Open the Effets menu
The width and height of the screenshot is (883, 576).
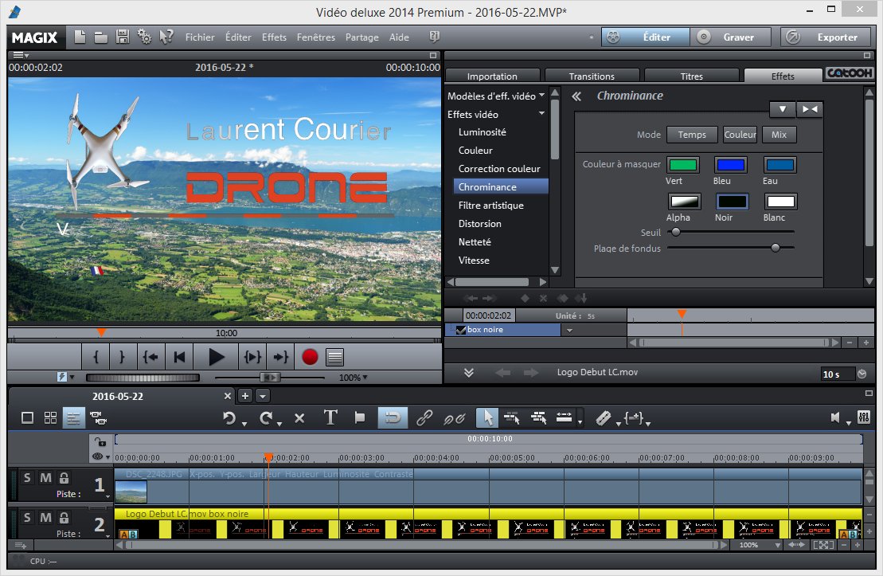click(274, 37)
